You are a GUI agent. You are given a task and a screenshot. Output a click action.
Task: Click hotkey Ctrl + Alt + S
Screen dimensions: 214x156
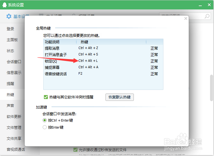coord(88,55)
